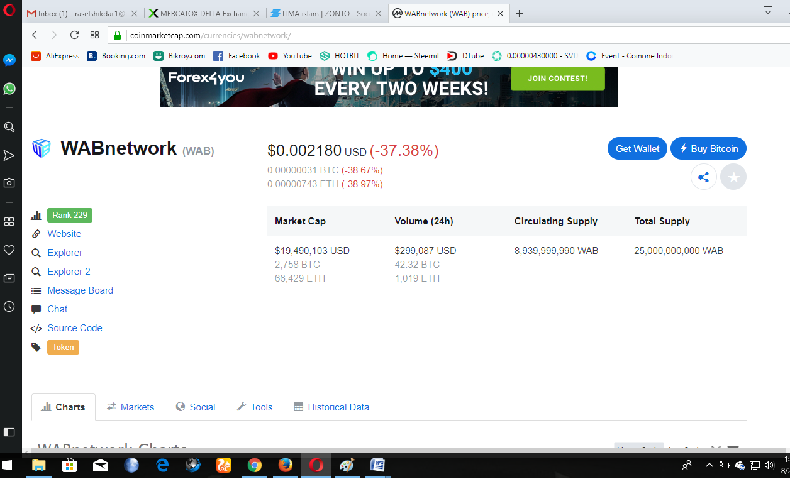This screenshot has width=790, height=484.
Task: Open the HOTBIT bookmark
Action: tap(340, 56)
